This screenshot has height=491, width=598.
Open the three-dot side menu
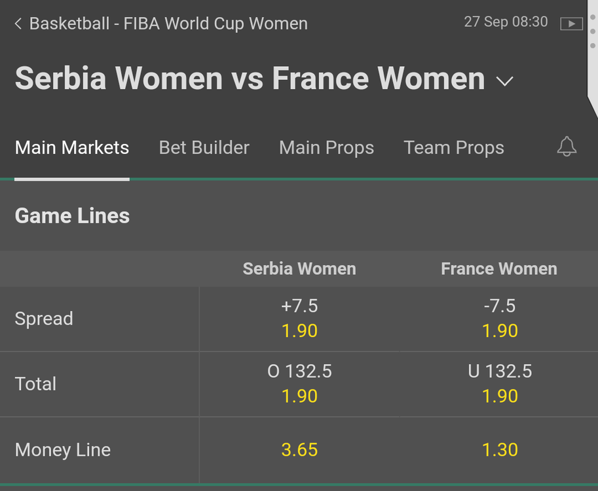pyautogui.click(x=592, y=31)
